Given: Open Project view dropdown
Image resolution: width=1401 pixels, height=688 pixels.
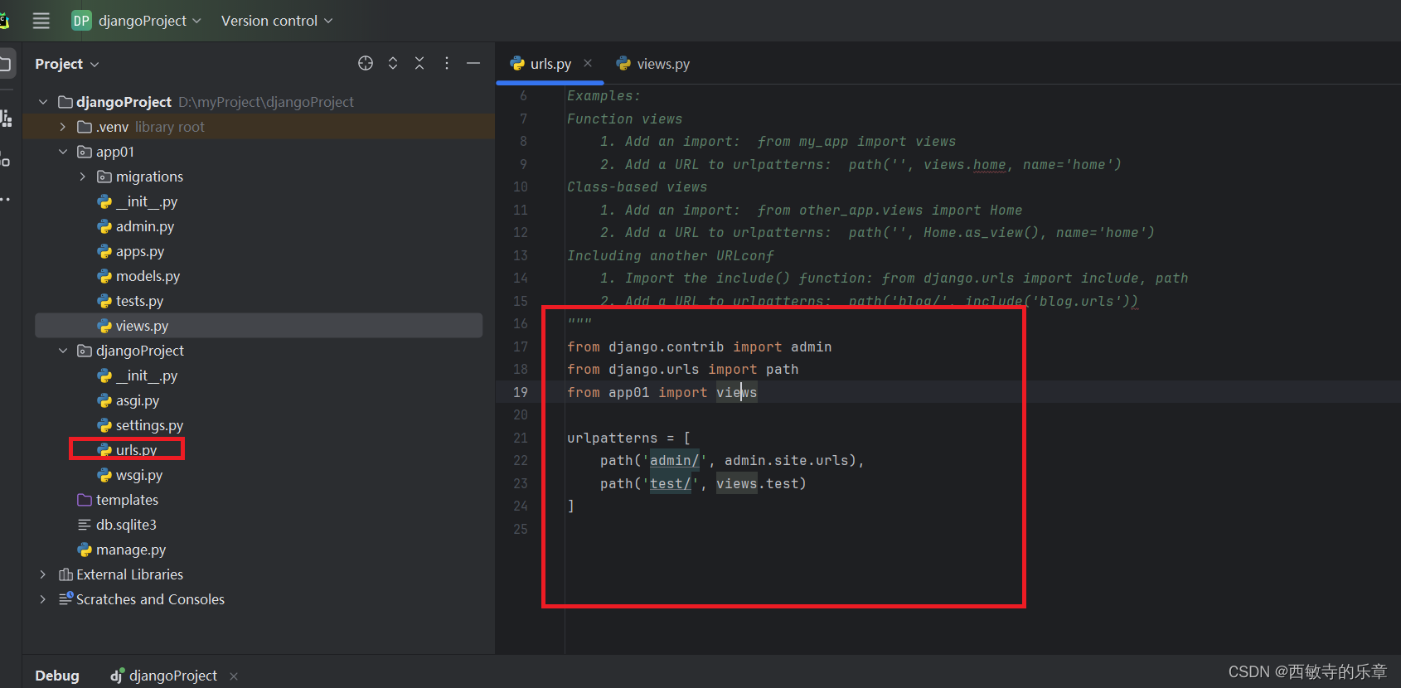Looking at the screenshot, I should tap(66, 64).
